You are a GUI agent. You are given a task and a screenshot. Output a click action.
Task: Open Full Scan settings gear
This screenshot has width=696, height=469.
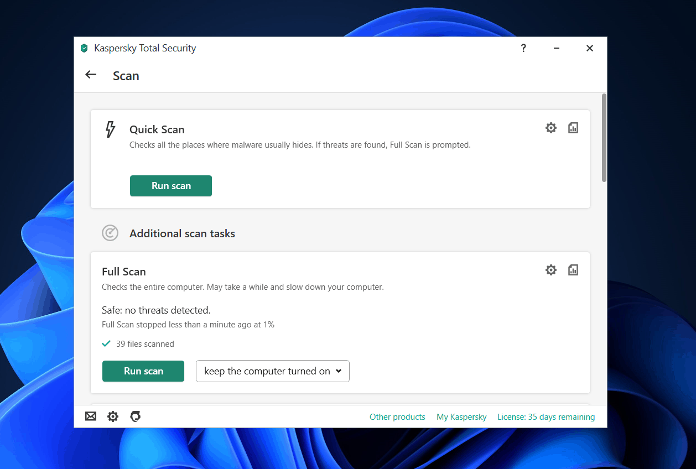(x=550, y=270)
